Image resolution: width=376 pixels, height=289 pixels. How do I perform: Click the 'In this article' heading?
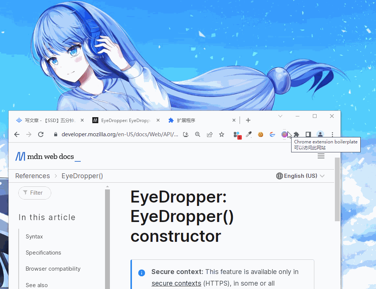[x=47, y=217]
